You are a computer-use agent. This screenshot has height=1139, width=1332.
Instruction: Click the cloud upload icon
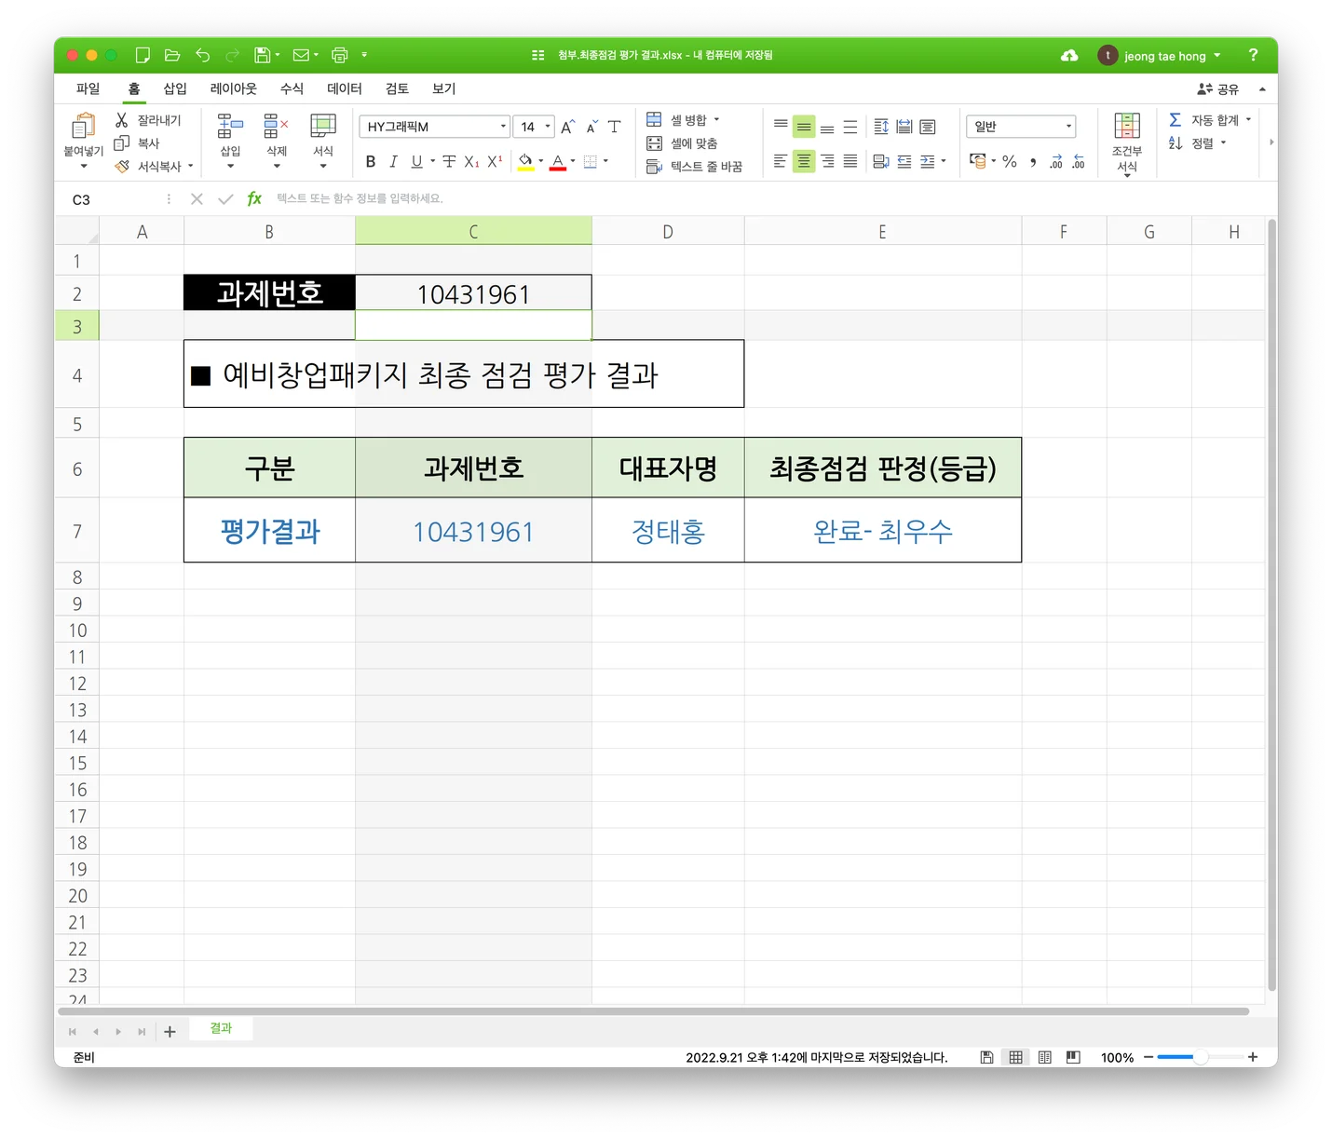coord(1069,56)
